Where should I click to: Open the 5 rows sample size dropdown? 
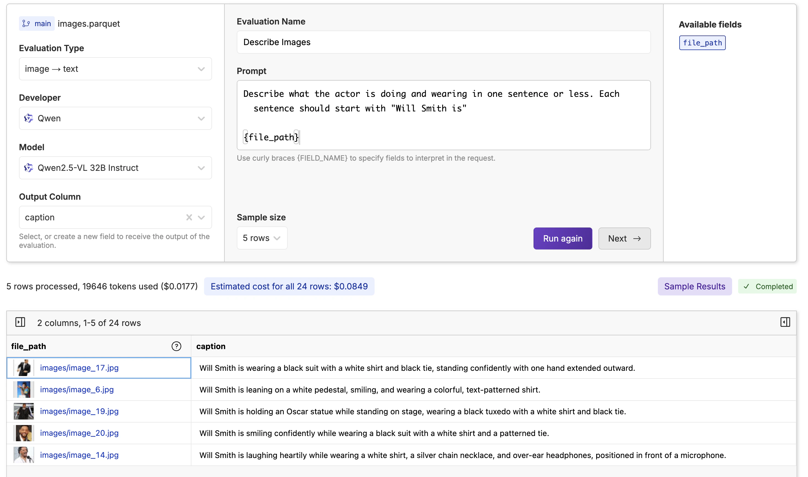(x=262, y=238)
